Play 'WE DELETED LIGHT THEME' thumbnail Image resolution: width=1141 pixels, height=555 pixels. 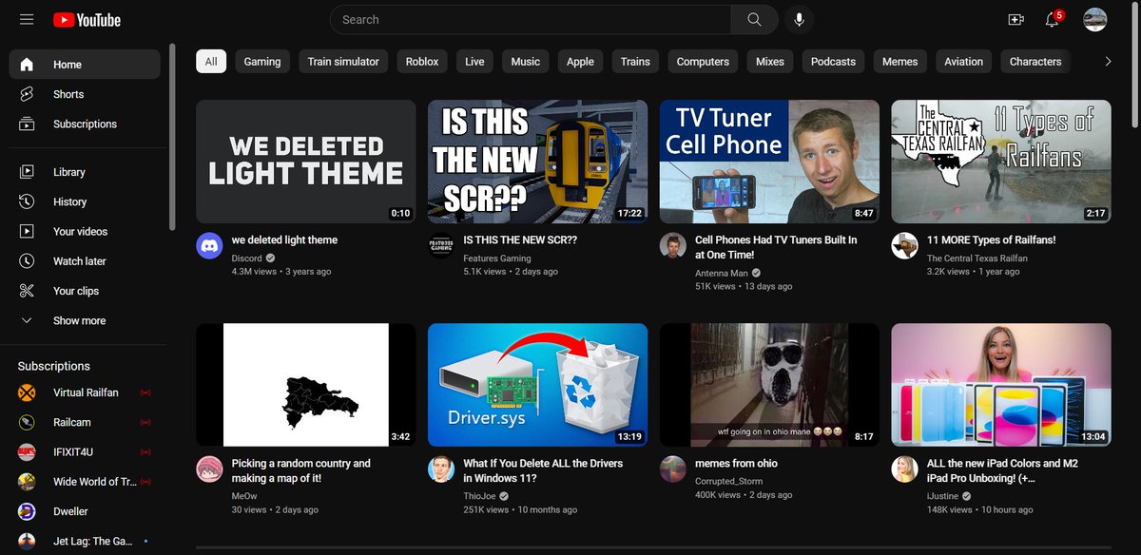coord(306,162)
